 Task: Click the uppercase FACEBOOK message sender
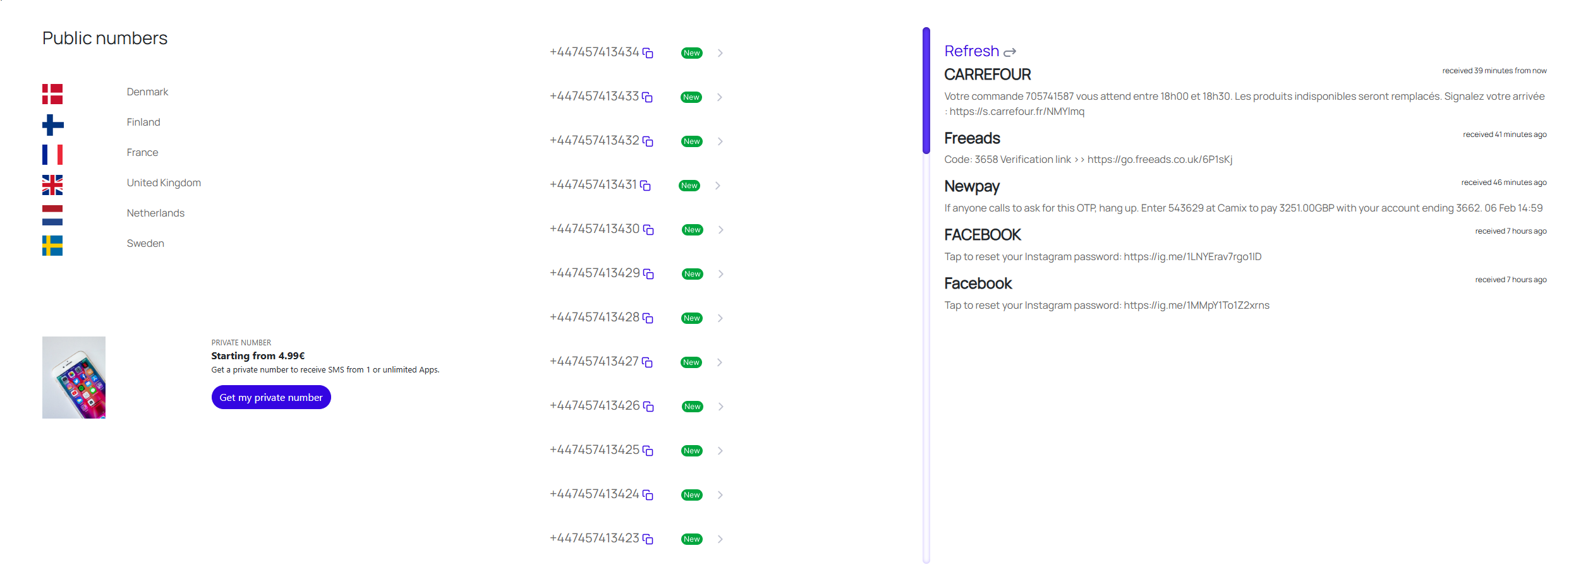pyautogui.click(x=983, y=235)
